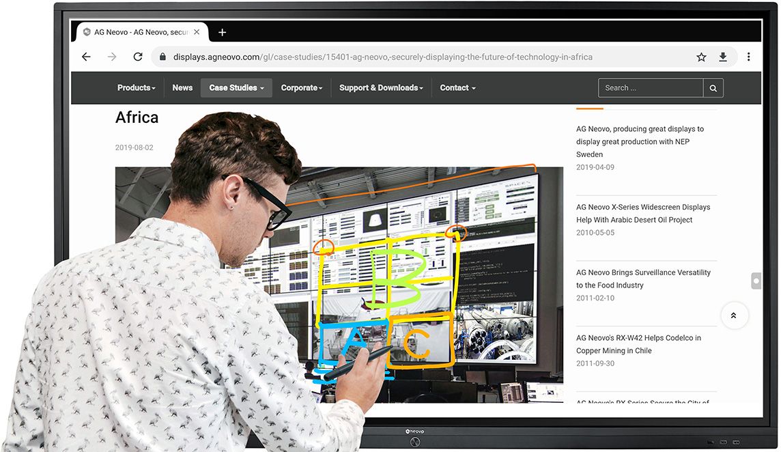Viewport: 781px width, 452px height.
Task: Expand Support & Downloads dropdown
Action: [x=381, y=87]
